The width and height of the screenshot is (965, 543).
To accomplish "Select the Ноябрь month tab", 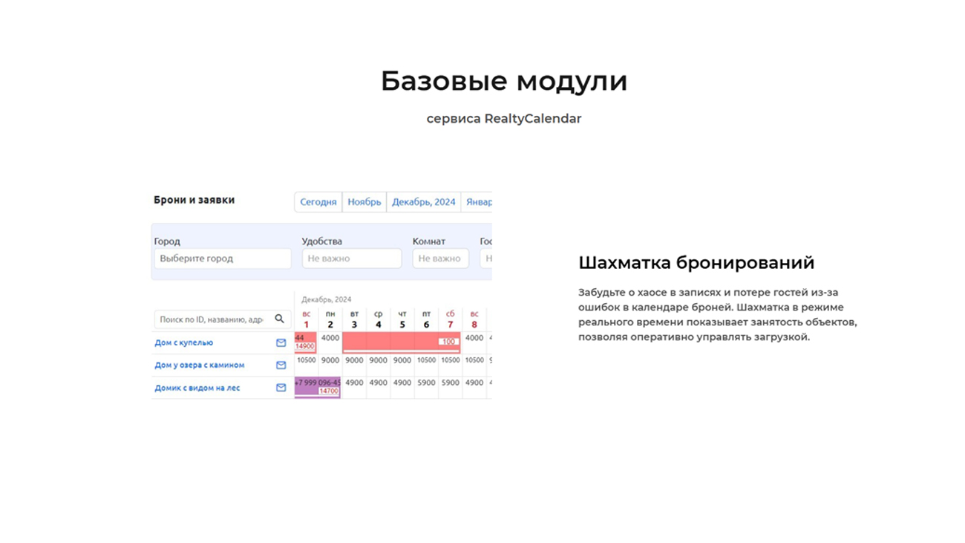I will pyautogui.click(x=364, y=202).
